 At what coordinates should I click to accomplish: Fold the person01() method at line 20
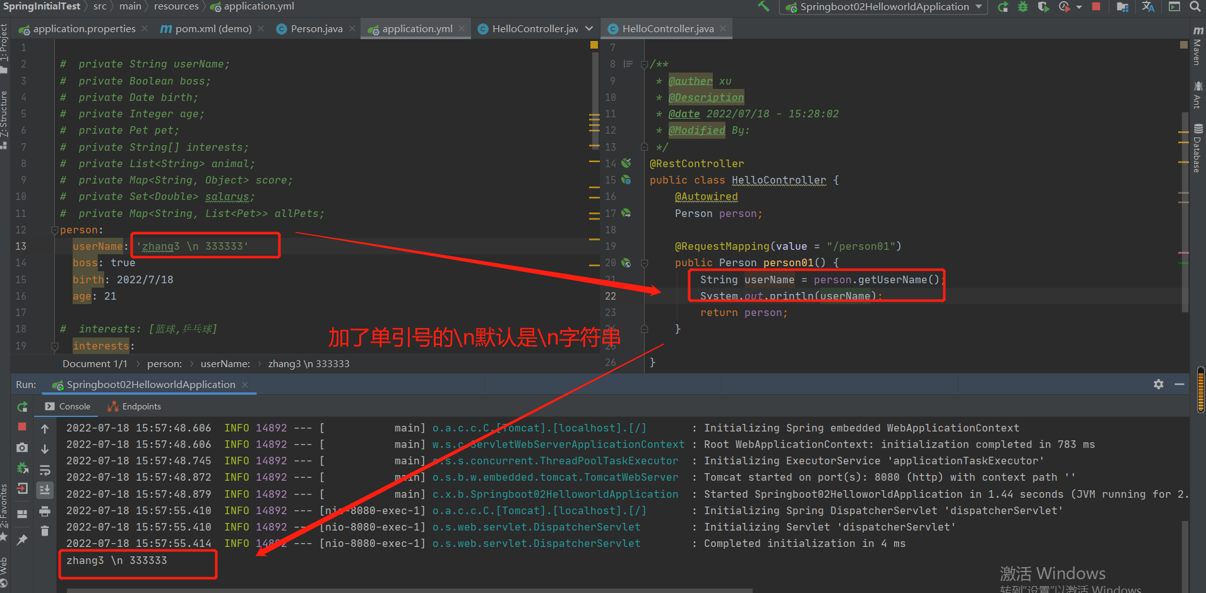644,263
